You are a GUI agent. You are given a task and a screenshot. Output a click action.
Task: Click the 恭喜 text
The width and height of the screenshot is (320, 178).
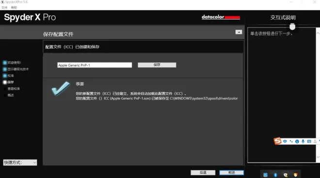coord(80,84)
